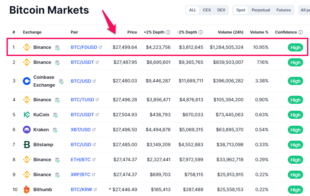Screen dimensions: 310x196
Task: Select the DEX filter
Action: 221,10
